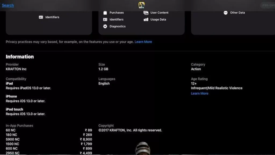Click the helmet character image at bottom
Screen dimensions: 275x155
click(x=143, y=148)
